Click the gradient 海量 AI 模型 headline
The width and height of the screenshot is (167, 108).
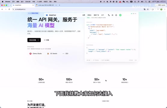[x=41, y=25]
